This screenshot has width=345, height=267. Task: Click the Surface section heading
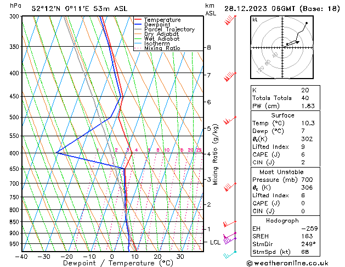(x=282, y=115)
